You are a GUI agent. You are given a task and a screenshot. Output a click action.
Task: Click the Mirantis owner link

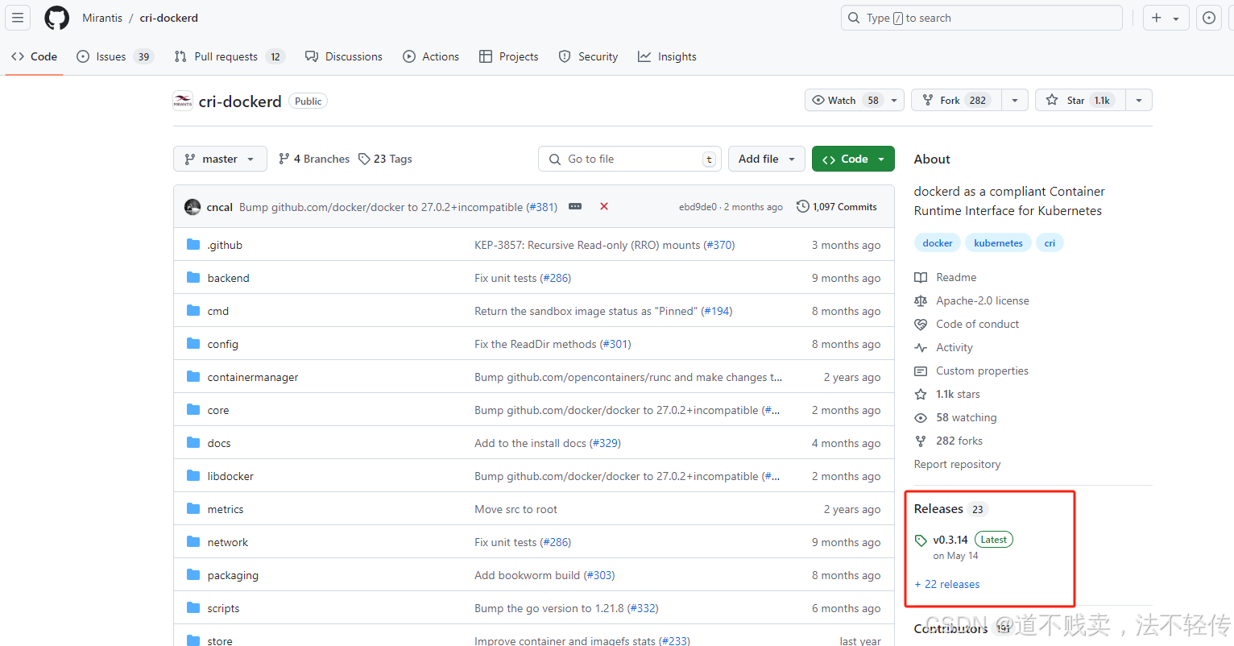coord(102,18)
